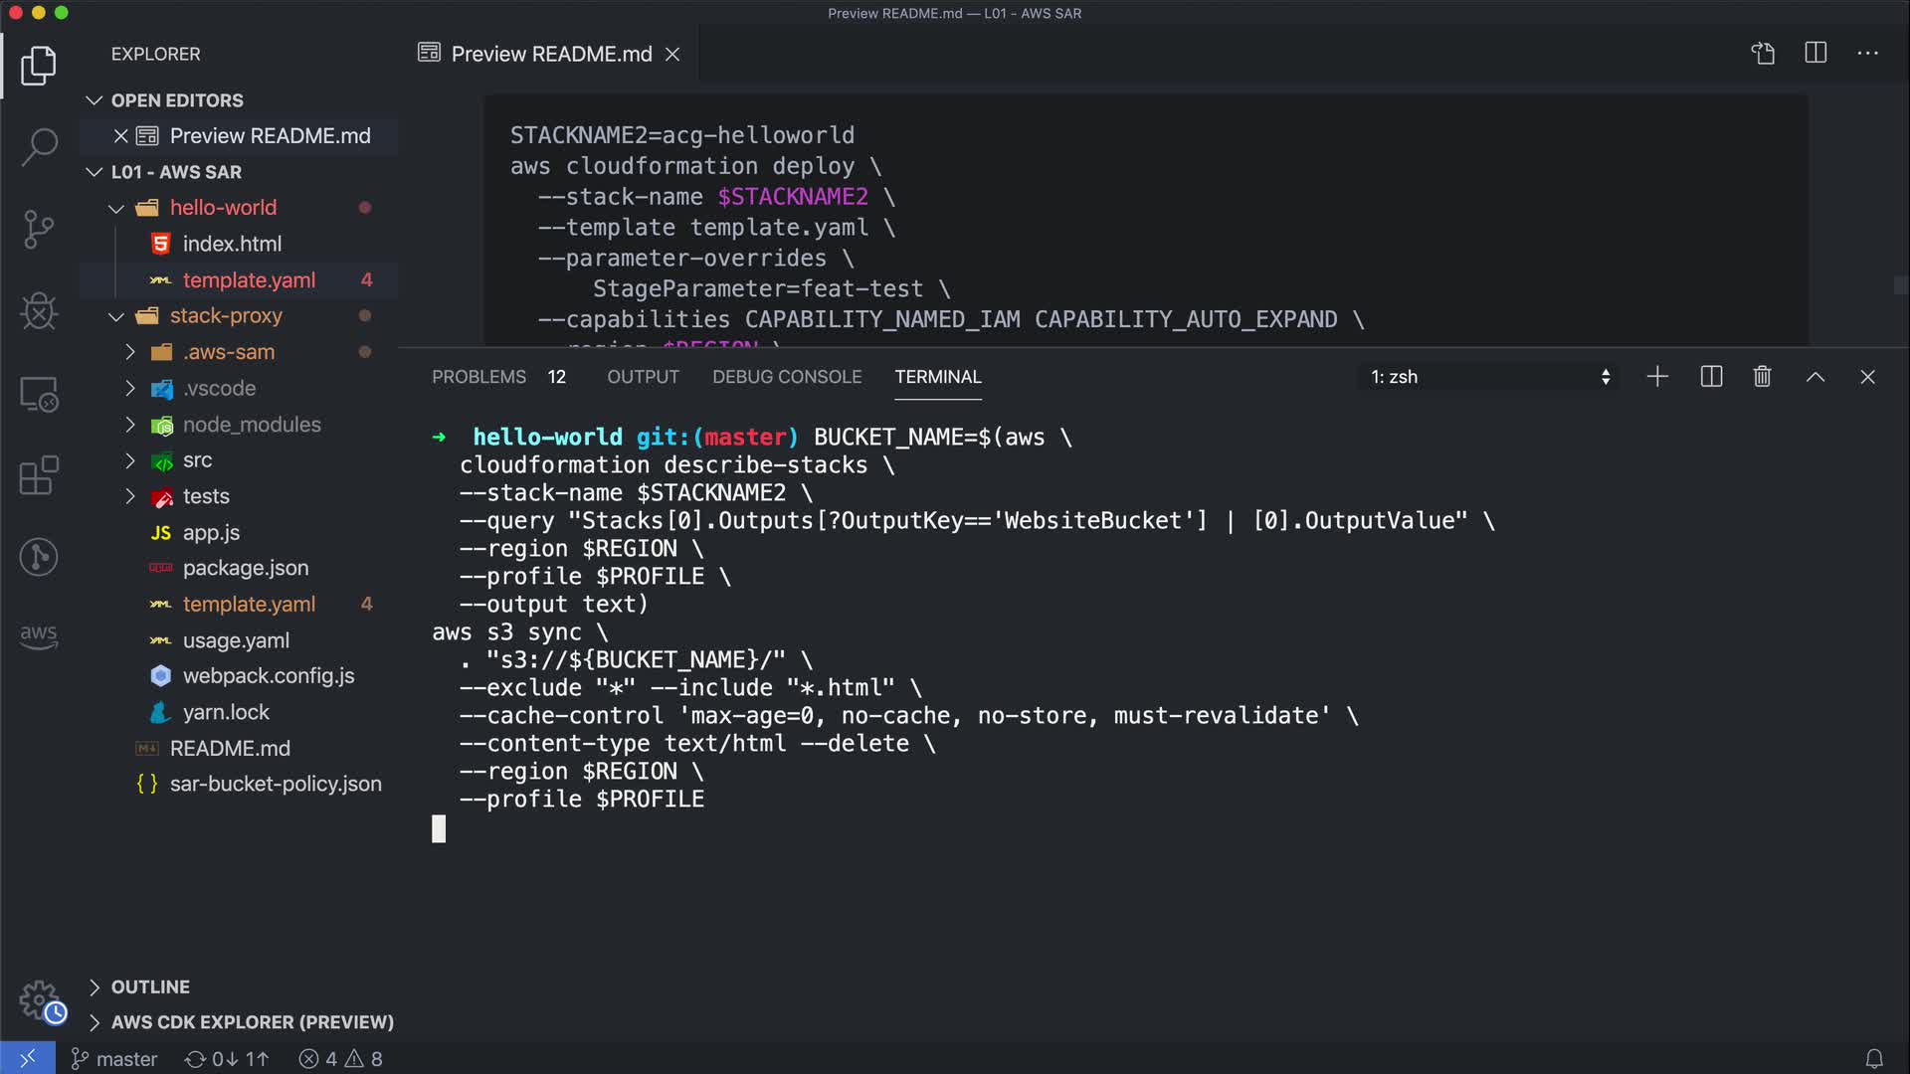Open the zsh terminal selector dropdown
The image size is (1910, 1074).
click(1489, 377)
